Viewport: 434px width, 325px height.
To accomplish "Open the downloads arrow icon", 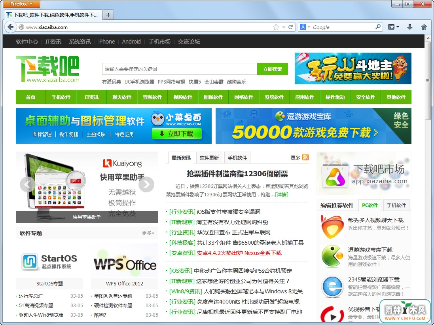I will click(410, 27).
